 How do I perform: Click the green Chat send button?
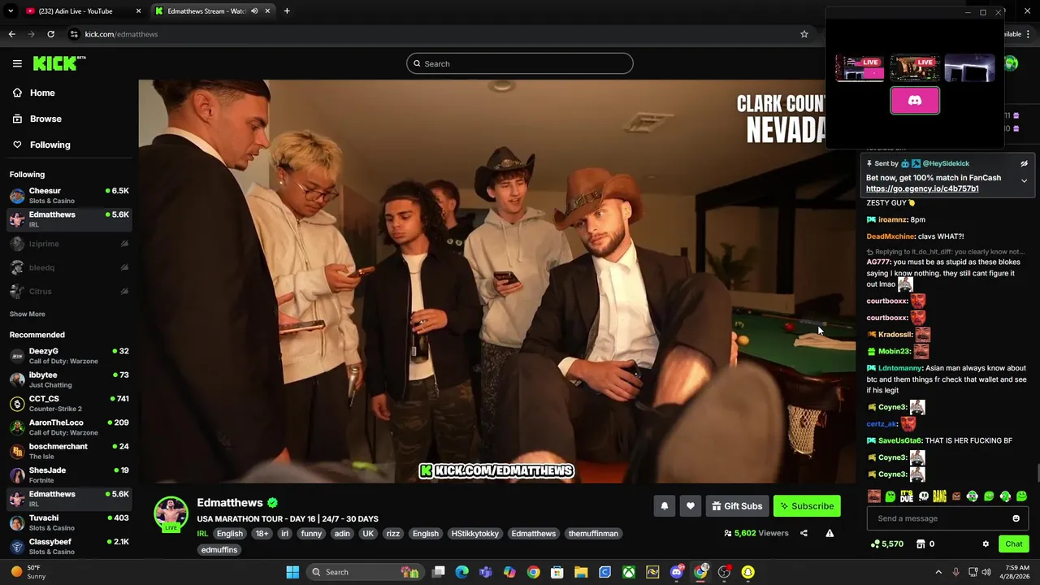[x=1014, y=544]
